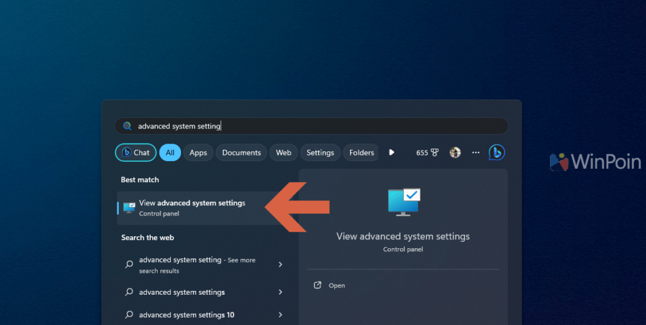Expand the 'advanced system setting' web result chevron
Screen dimensions: 646x325
280,265
